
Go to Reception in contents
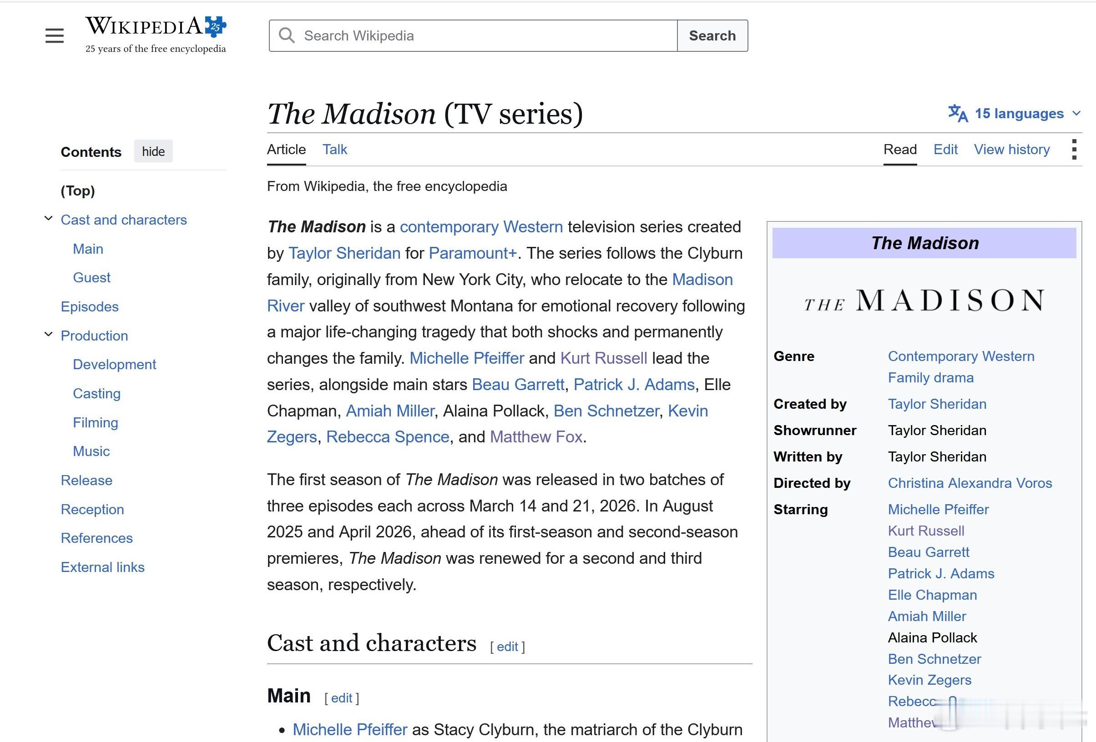[92, 510]
